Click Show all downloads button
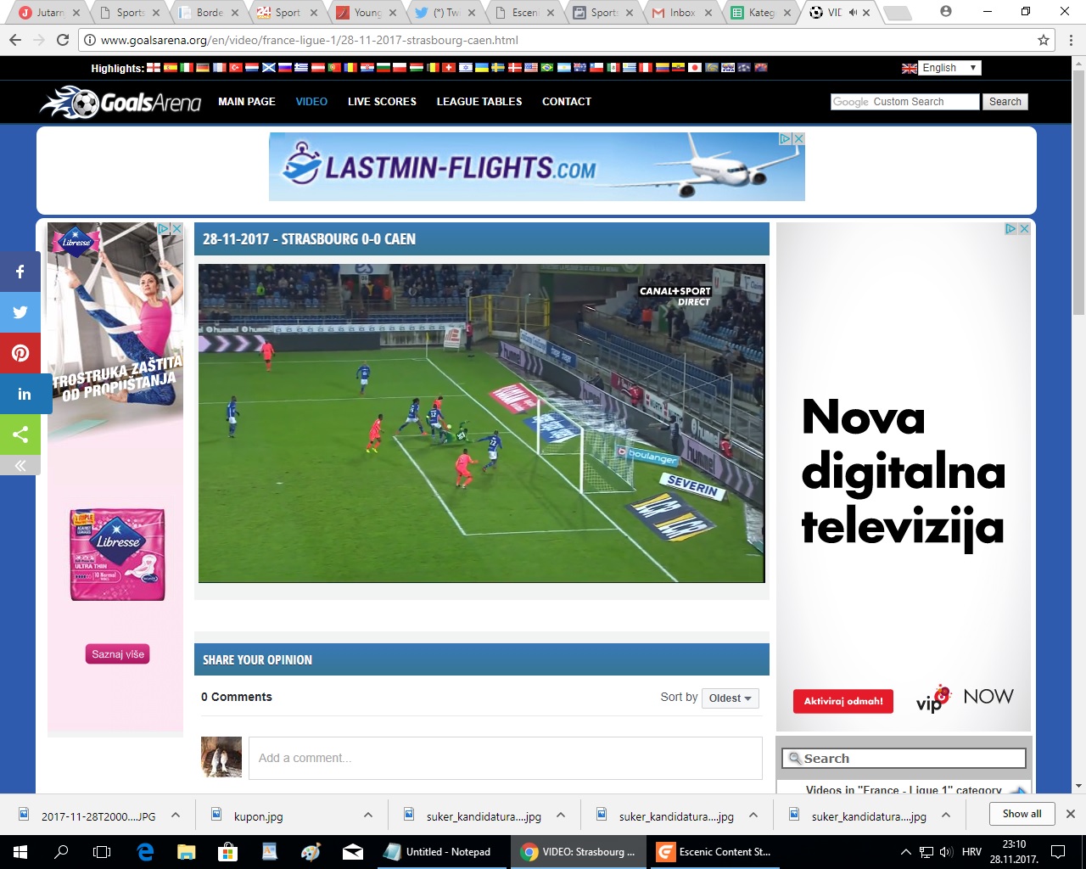The width and height of the screenshot is (1086, 869). (1022, 814)
